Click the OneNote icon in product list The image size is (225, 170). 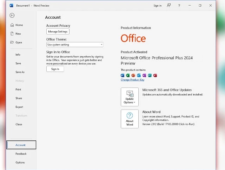[144, 75]
